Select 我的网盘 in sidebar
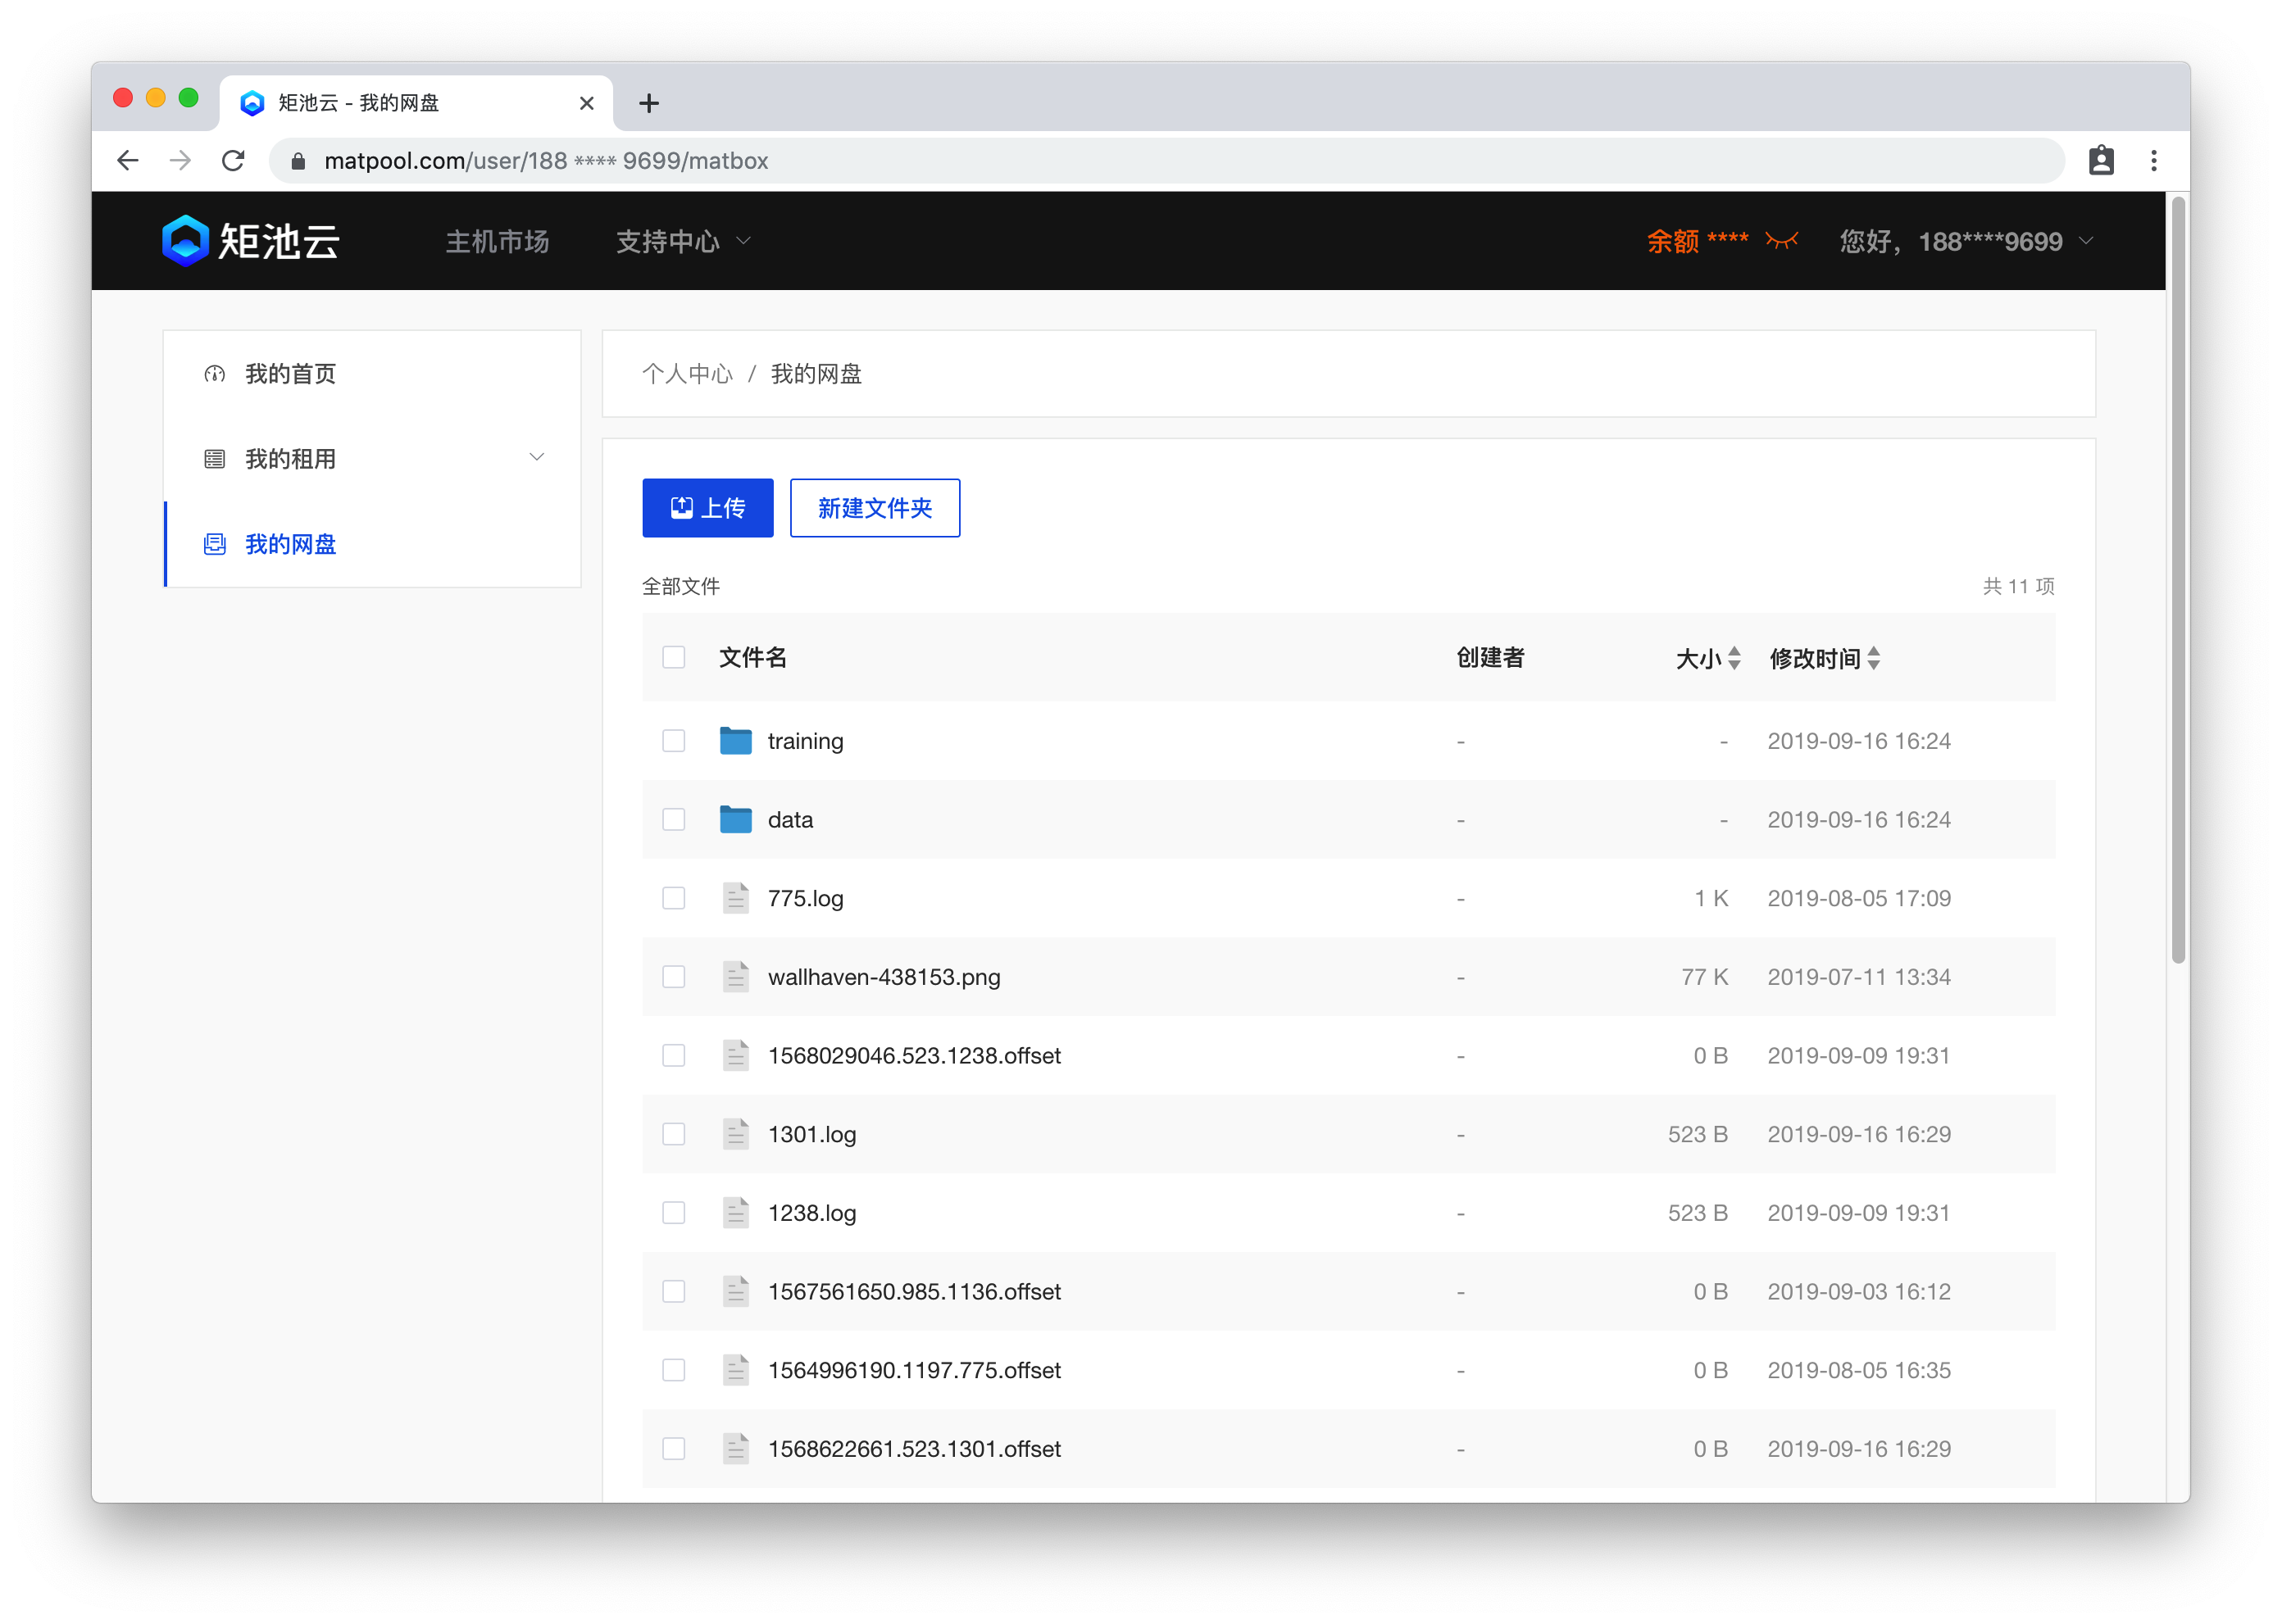2282x1624 pixels. [371, 544]
